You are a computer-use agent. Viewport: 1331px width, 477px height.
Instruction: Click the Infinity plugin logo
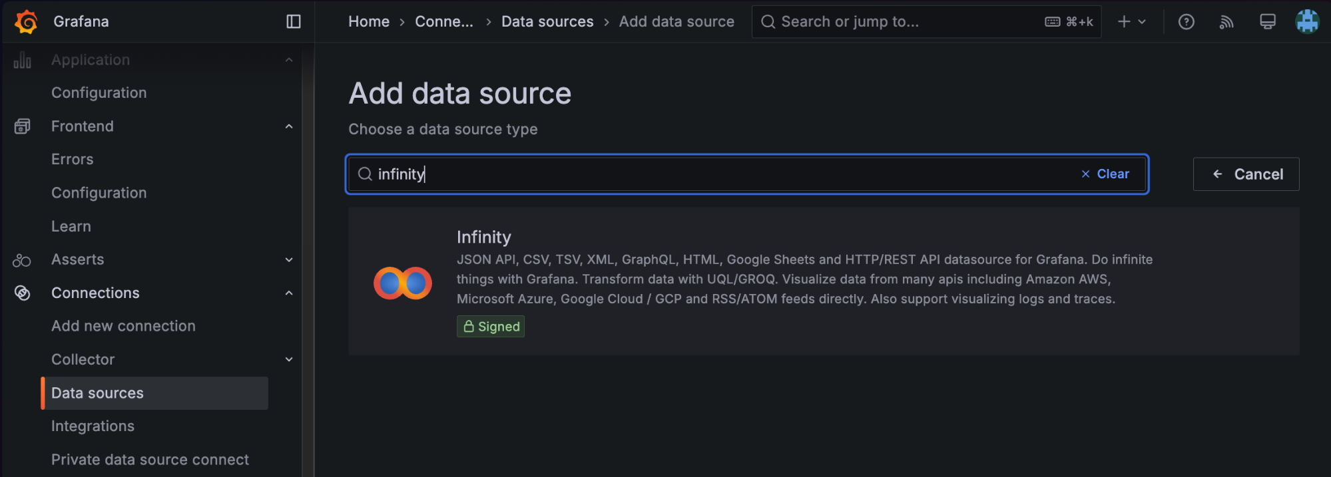403,283
